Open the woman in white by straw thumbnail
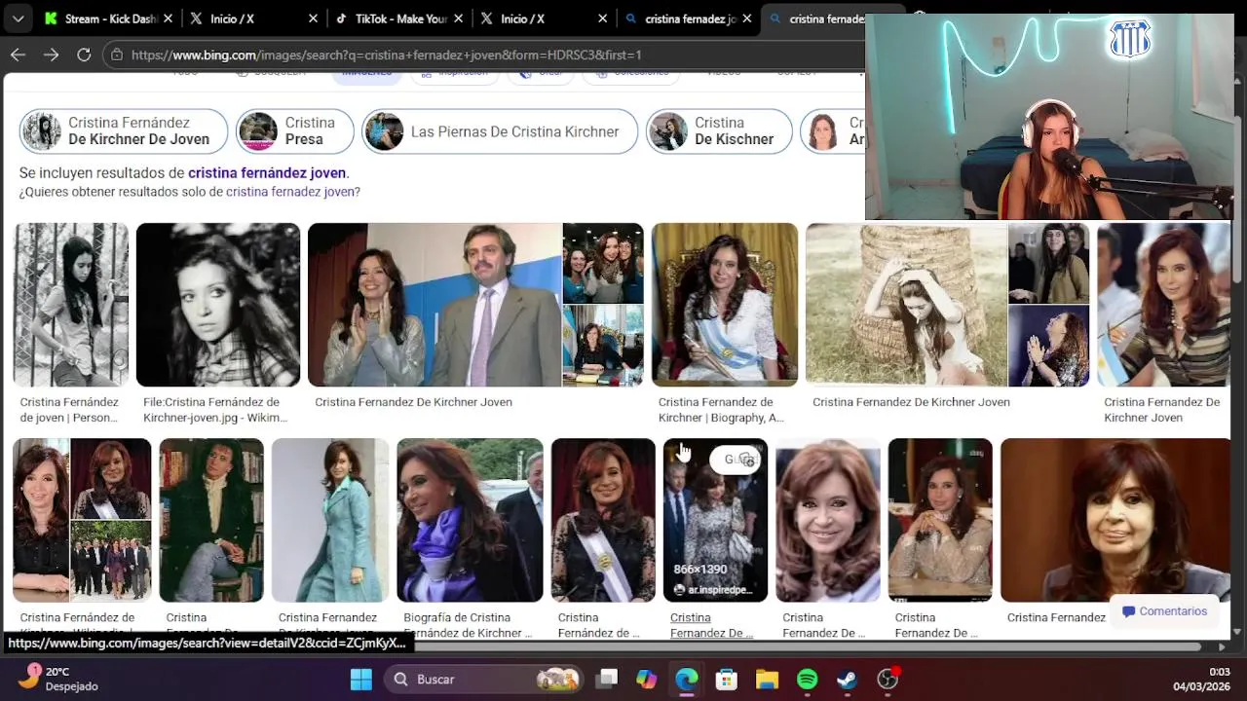Viewport: 1247px width, 701px height. 906,305
